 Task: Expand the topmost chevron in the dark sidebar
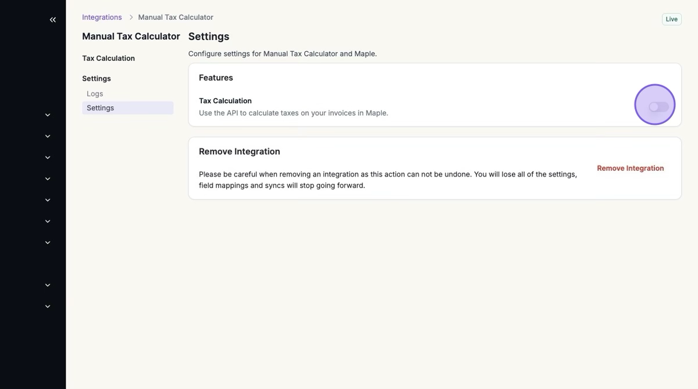(48, 115)
